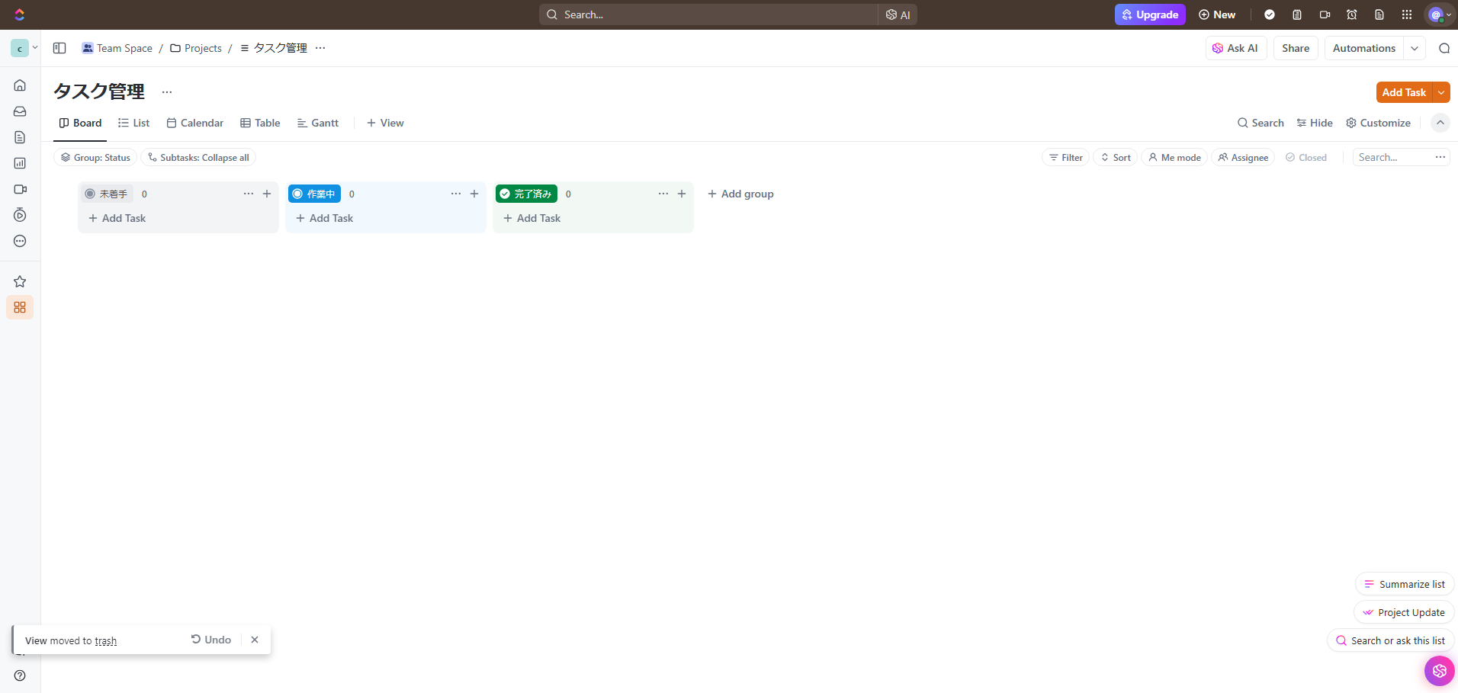Open view search options ellipsis
The width and height of the screenshot is (1458, 693).
1440,157
